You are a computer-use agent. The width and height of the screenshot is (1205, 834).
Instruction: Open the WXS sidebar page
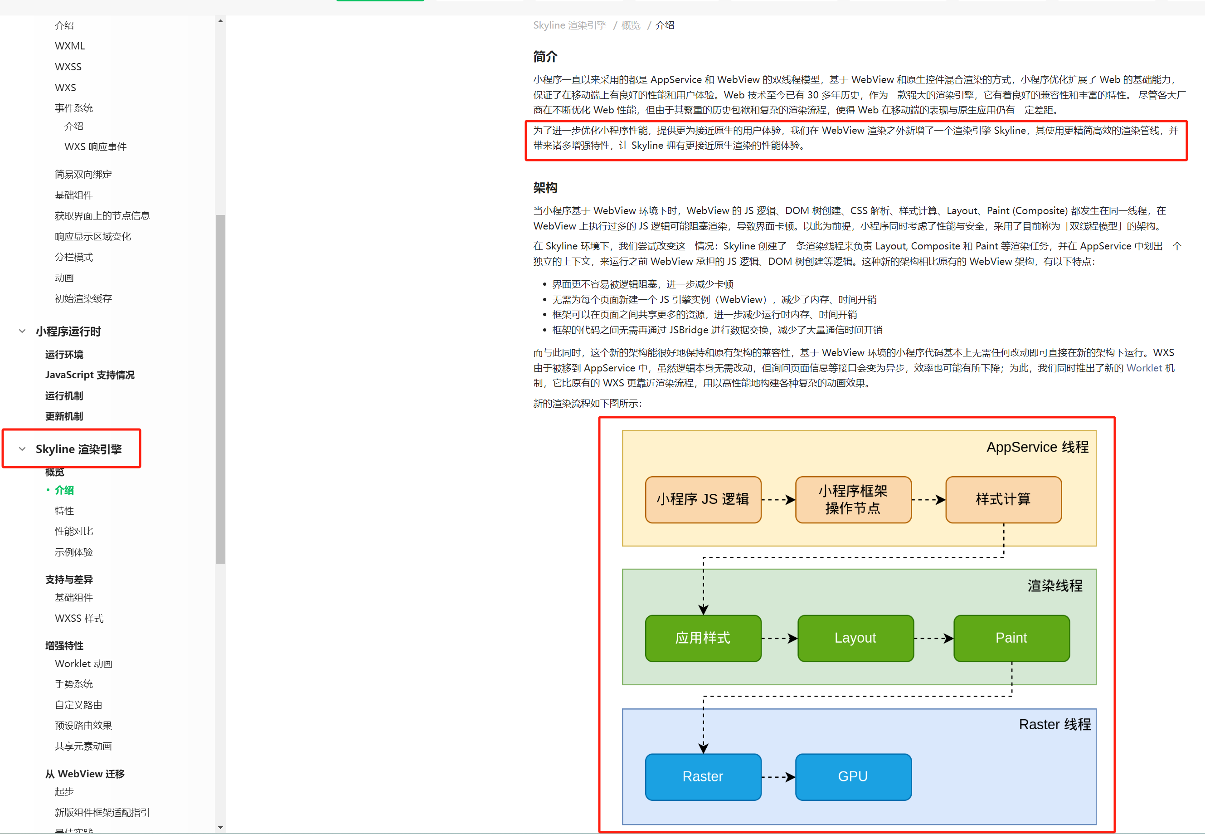point(65,87)
